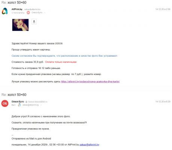
Task: Open the podarochnaya-upakovka gift packaging link
Action: click(90, 82)
